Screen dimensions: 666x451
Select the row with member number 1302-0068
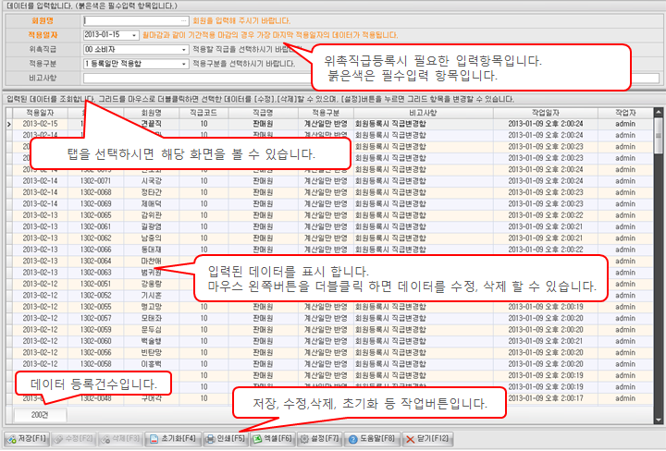[x=333, y=192]
